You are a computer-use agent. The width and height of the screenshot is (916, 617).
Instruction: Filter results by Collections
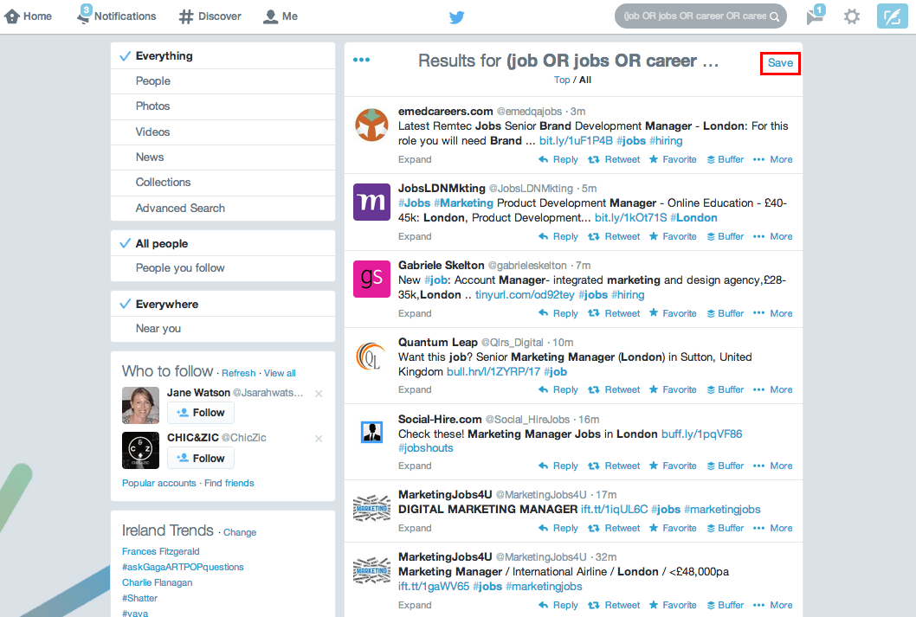[x=223, y=182]
